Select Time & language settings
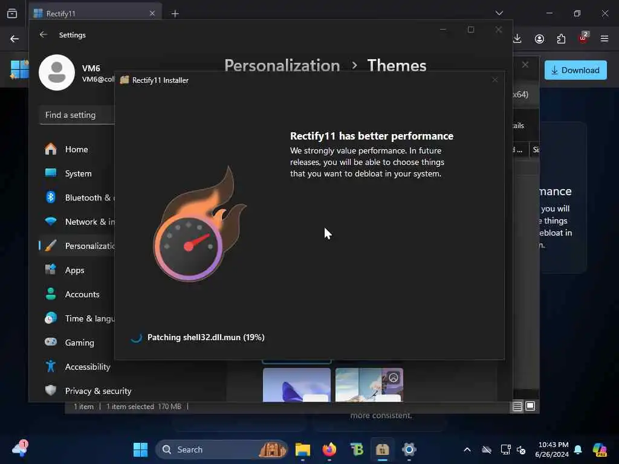 pyautogui.click(x=77, y=318)
